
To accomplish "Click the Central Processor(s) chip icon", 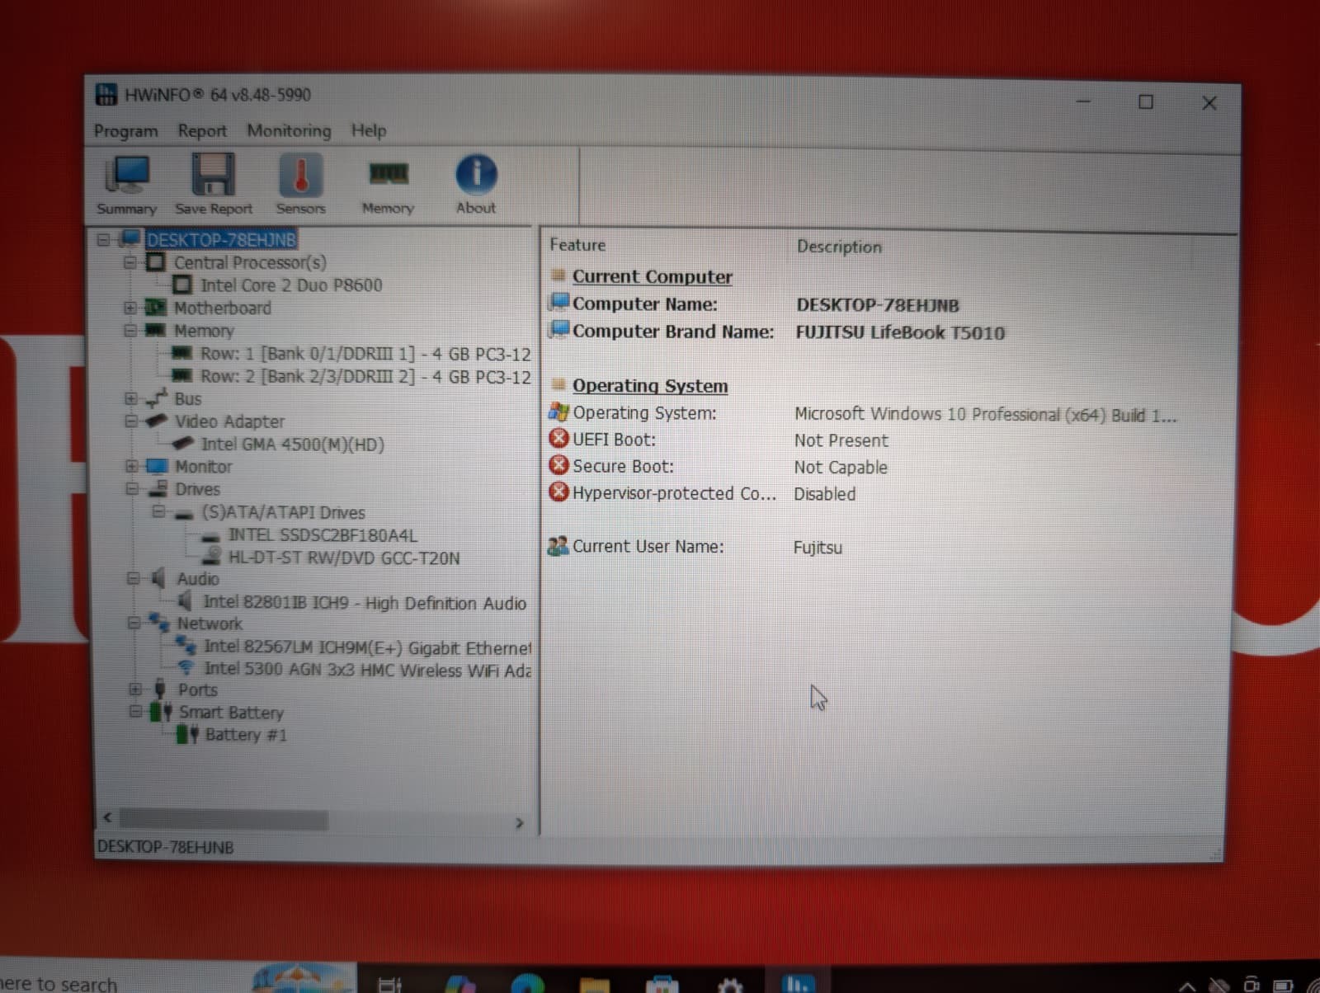I will coord(155,262).
